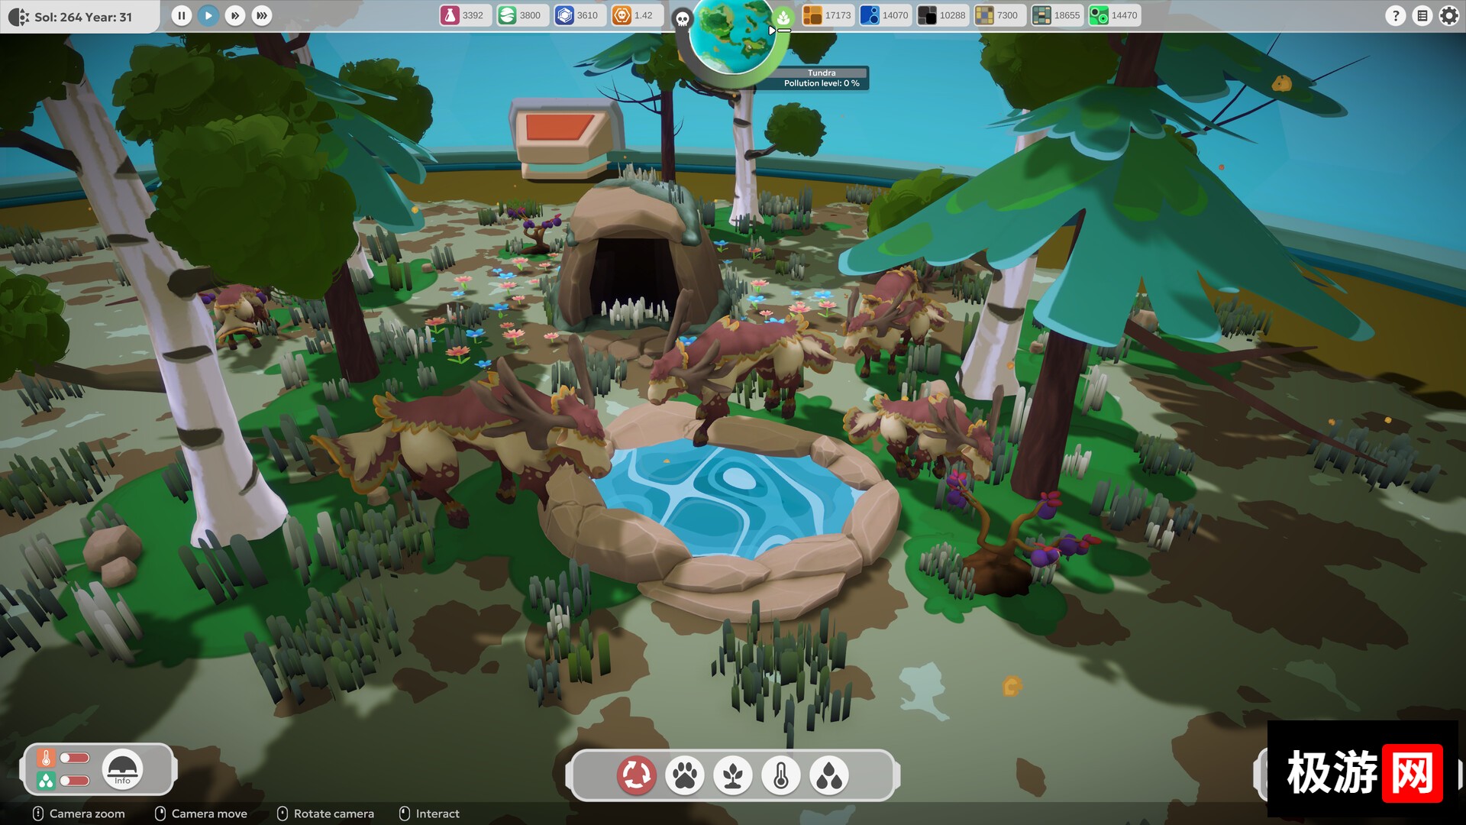The width and height of the screenshot is (1466, 825).
Task: Click the Rotate camera hint
Action: tap(325, 814)
